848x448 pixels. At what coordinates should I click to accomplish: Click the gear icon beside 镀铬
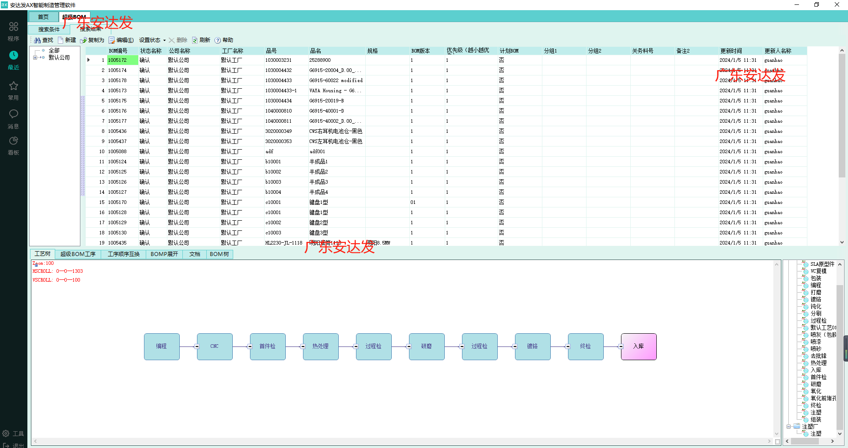[806, 300]
